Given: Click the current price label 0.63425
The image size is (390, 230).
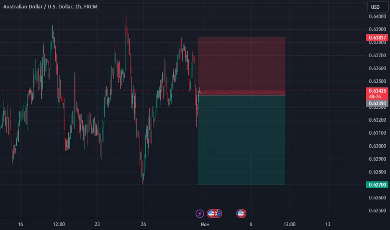Looking at the screenshot, I should coord(377,91).
